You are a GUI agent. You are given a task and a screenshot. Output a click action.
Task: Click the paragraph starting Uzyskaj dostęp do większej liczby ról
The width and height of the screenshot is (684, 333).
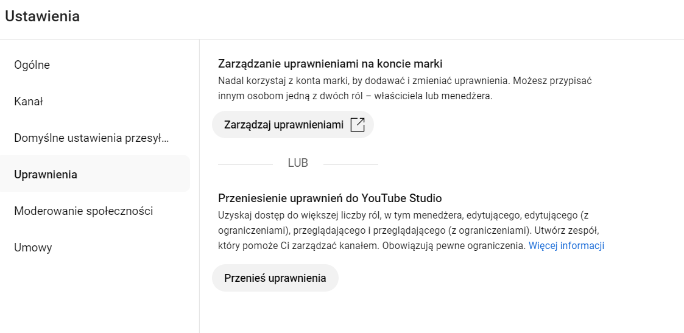(x=411, y=231)
